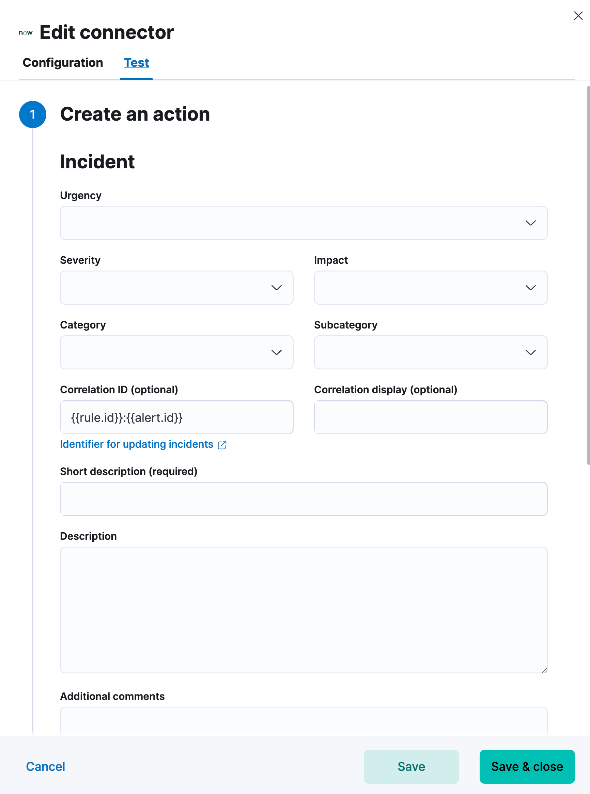Close the Edit connector flyout

[577, 16]
